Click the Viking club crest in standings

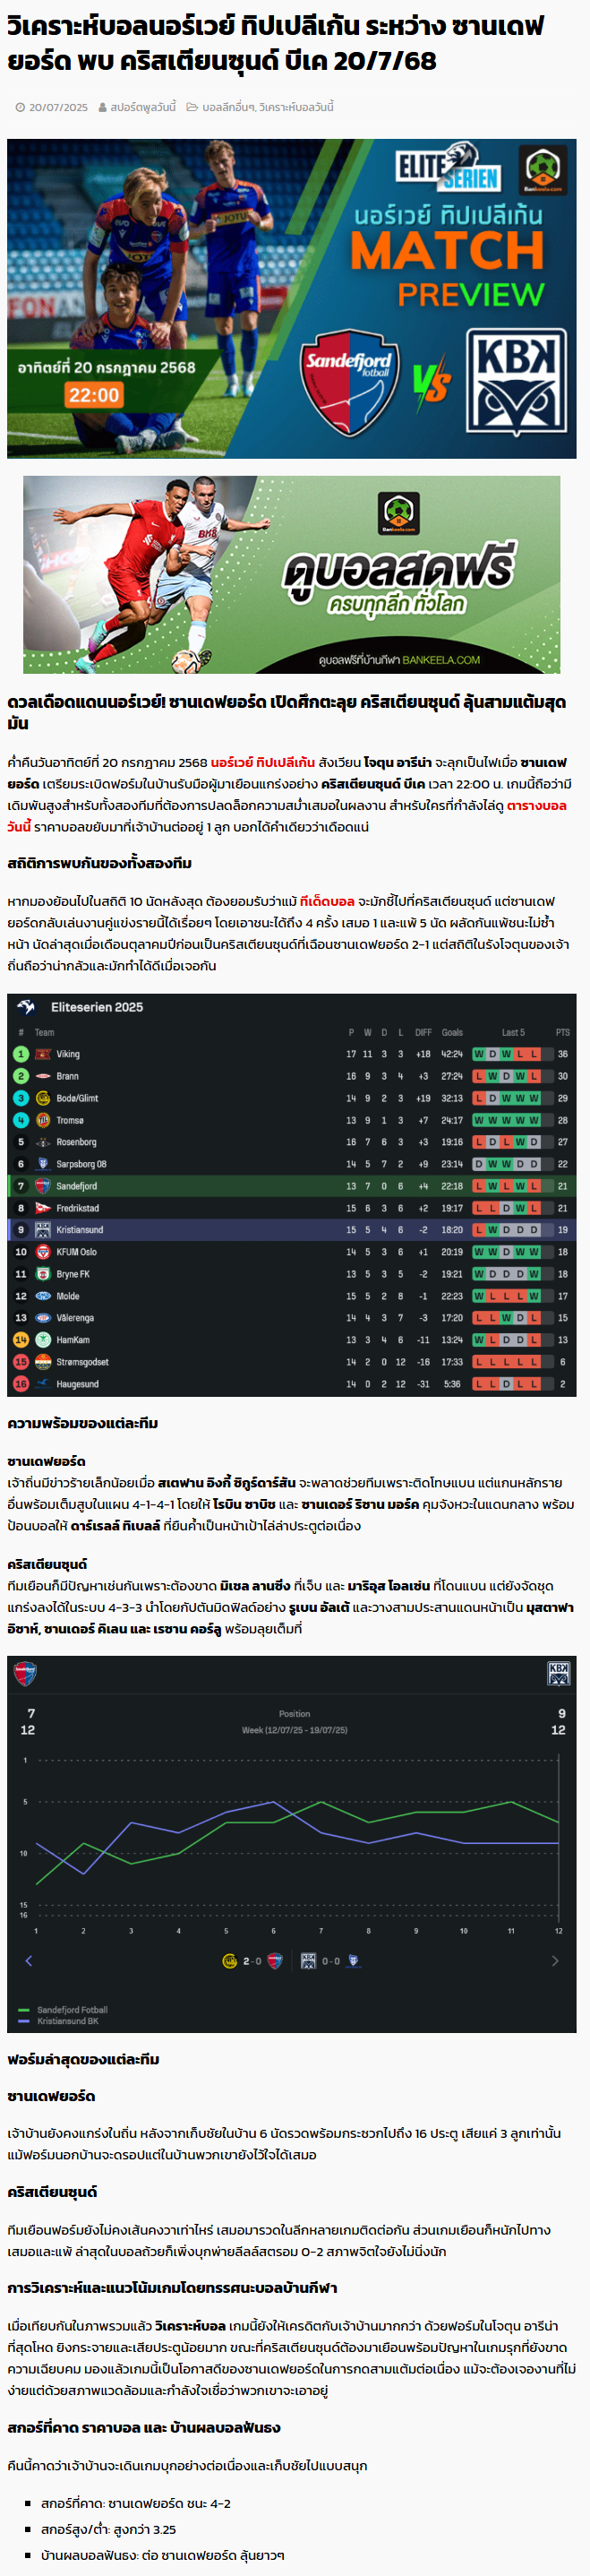point(43,1054)
